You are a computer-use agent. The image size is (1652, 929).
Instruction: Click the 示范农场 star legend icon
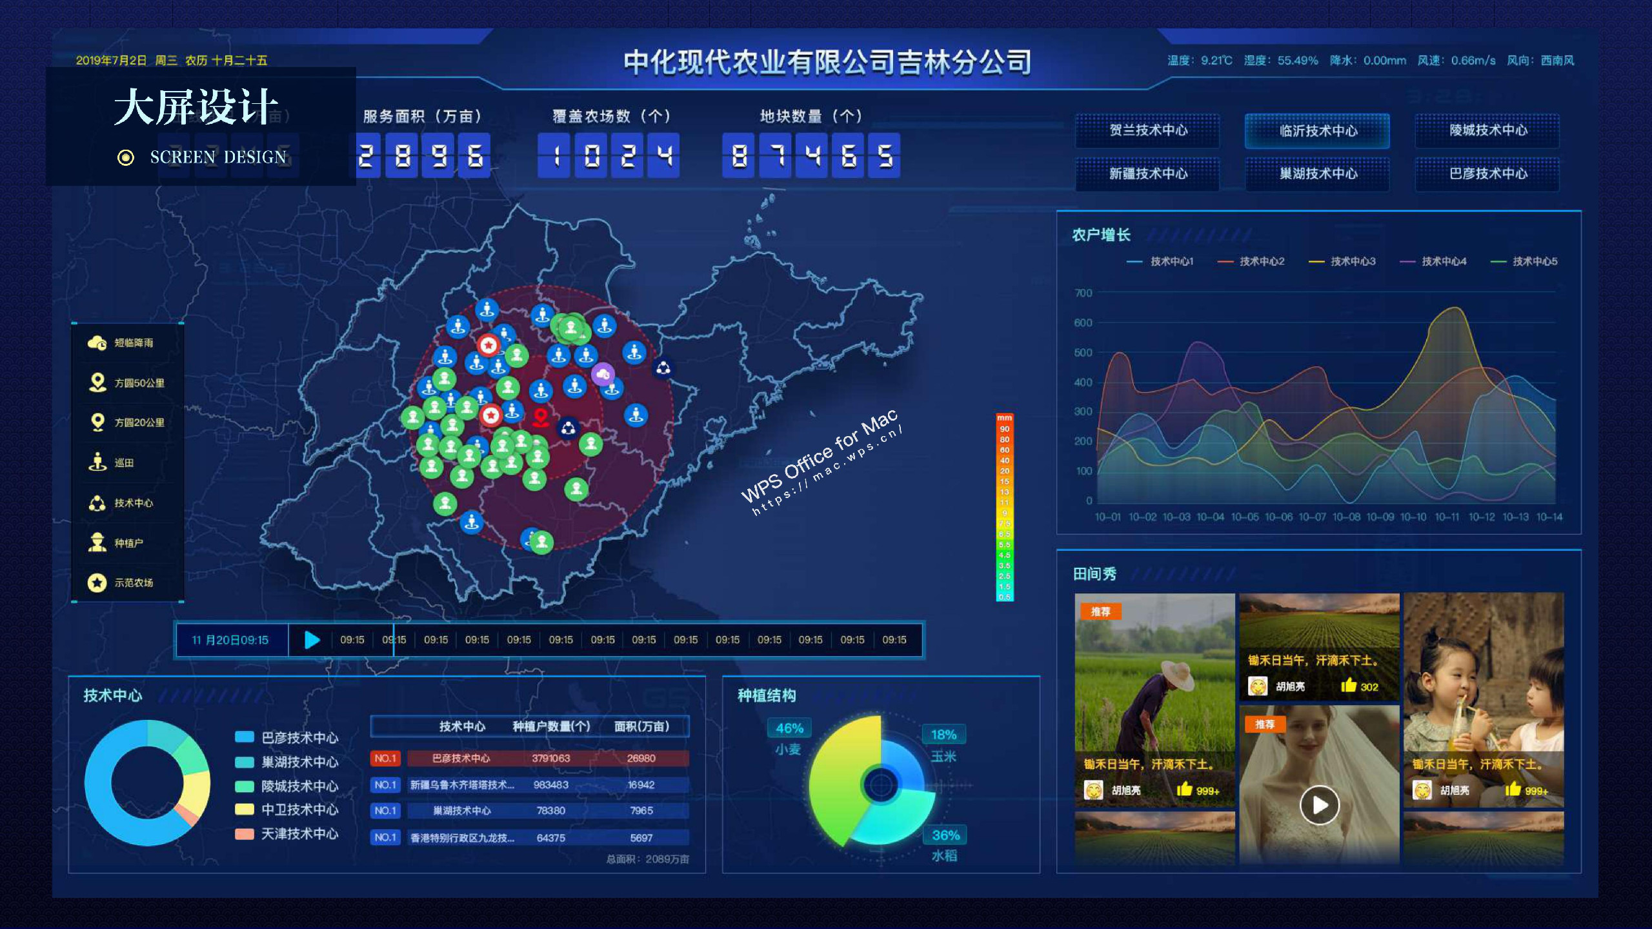97,583
